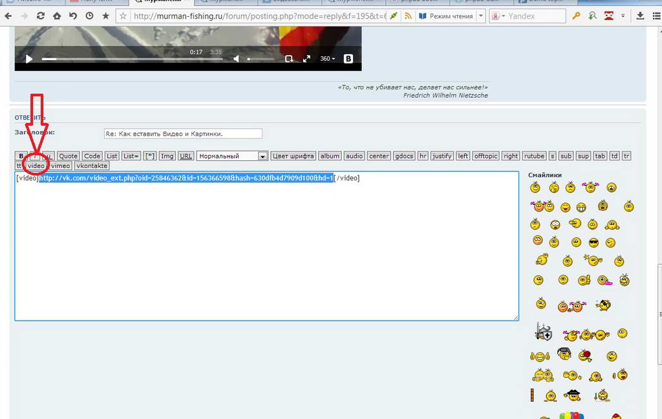Open the RSS feed icon in address bar
The width and height of the screenshot is (662, 419).
click(x=408, y=16)
